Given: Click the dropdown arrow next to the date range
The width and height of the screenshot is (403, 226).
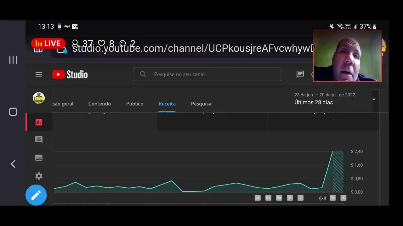Looking at the screenshot, I should [374, 100].
